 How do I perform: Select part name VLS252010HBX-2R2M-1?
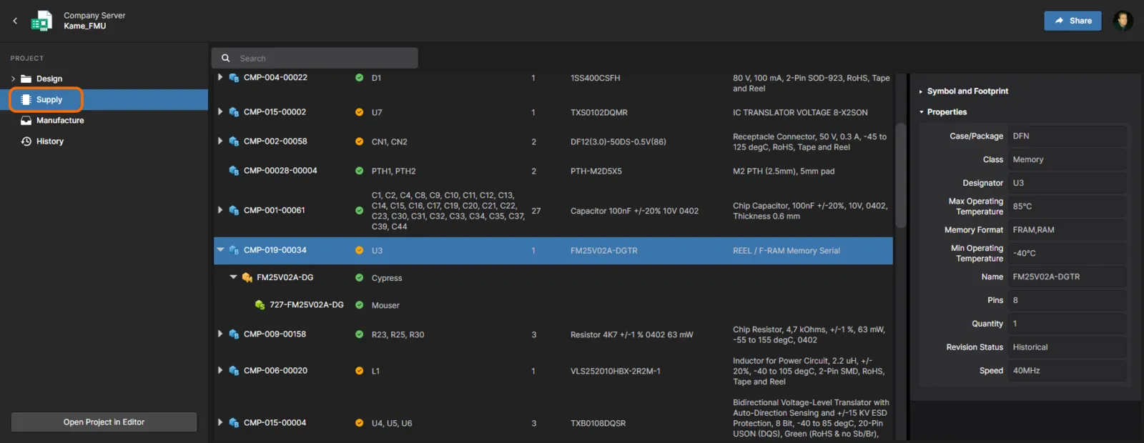[x=615, y=372]
